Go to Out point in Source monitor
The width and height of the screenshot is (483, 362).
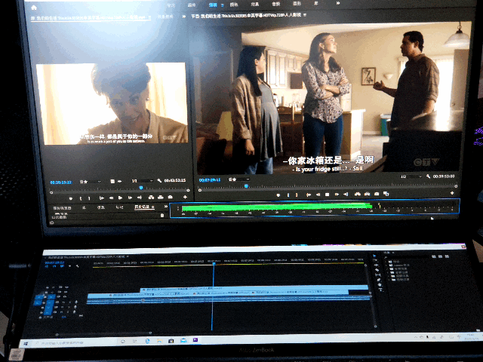[140, 198]
